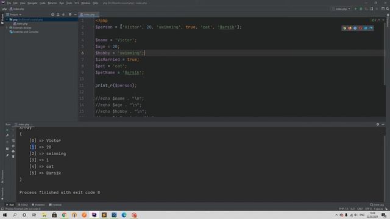Open the Edit menu
The width and height of the screenshot is (390, 219).
(x=15, y=3)
